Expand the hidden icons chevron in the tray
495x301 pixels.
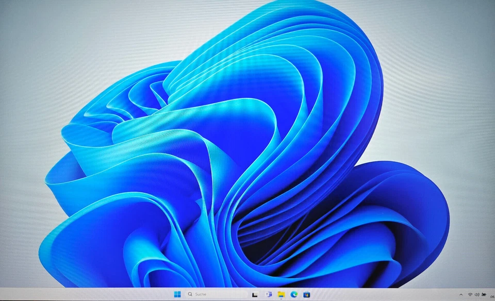pos(460,294)
